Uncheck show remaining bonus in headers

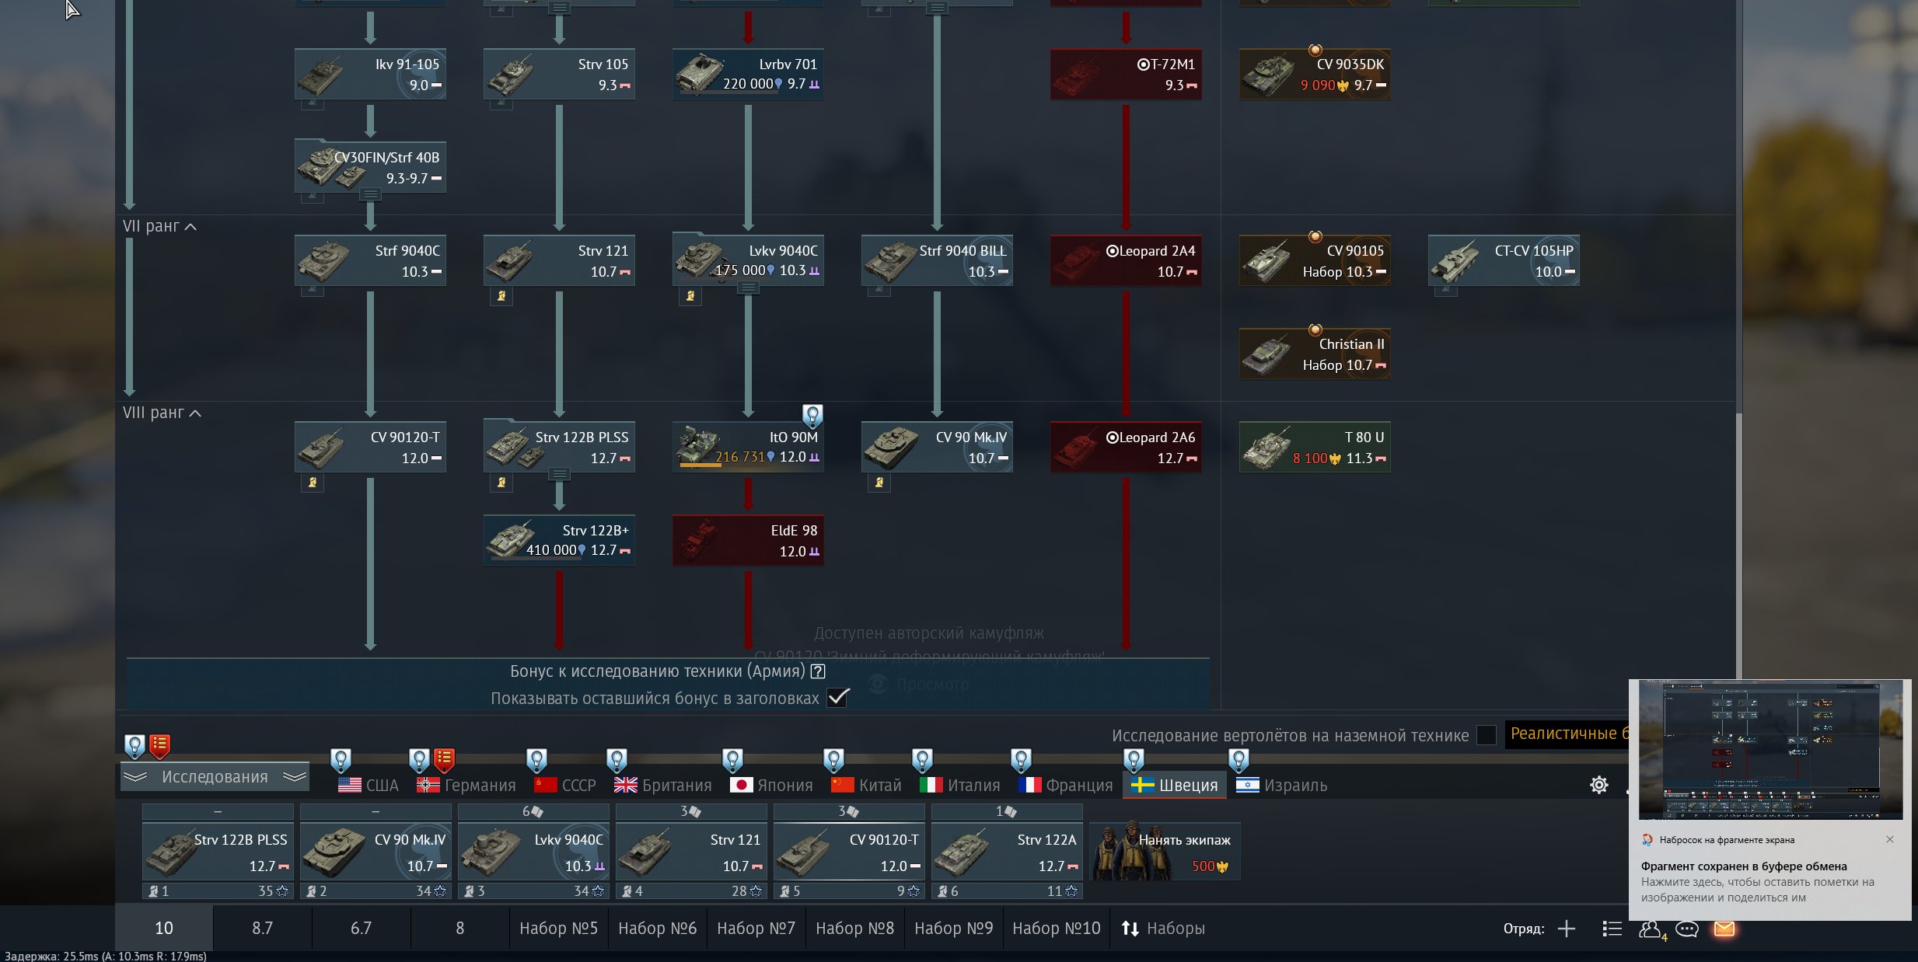(837, 698)
